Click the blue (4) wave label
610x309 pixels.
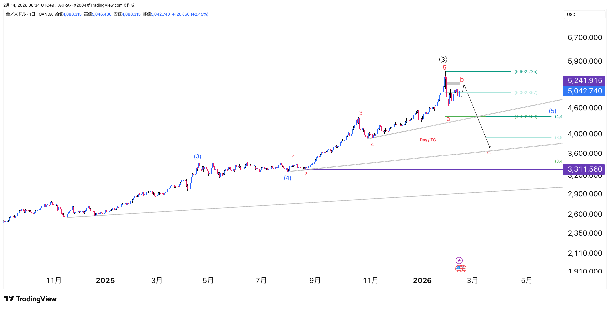288,178
